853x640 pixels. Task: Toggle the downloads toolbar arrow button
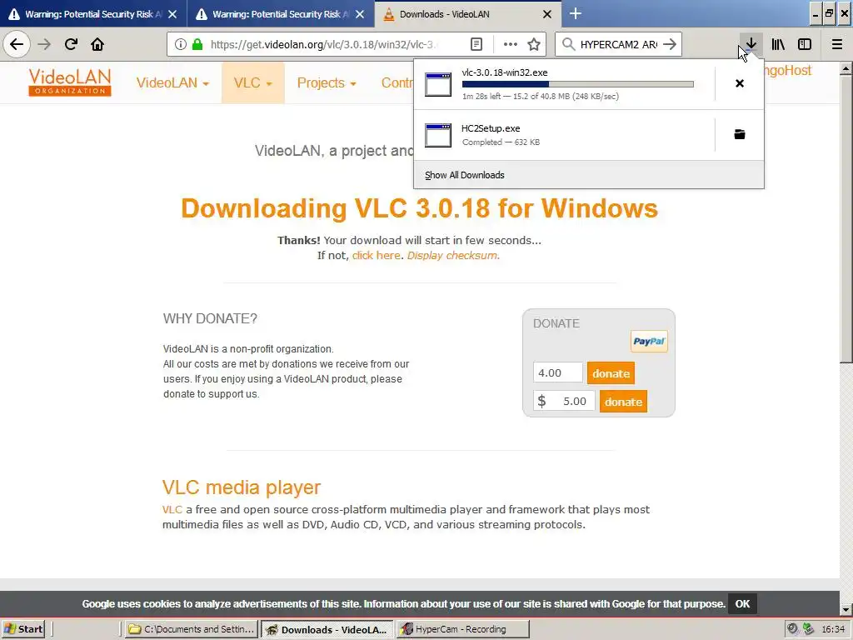[751, 44]
